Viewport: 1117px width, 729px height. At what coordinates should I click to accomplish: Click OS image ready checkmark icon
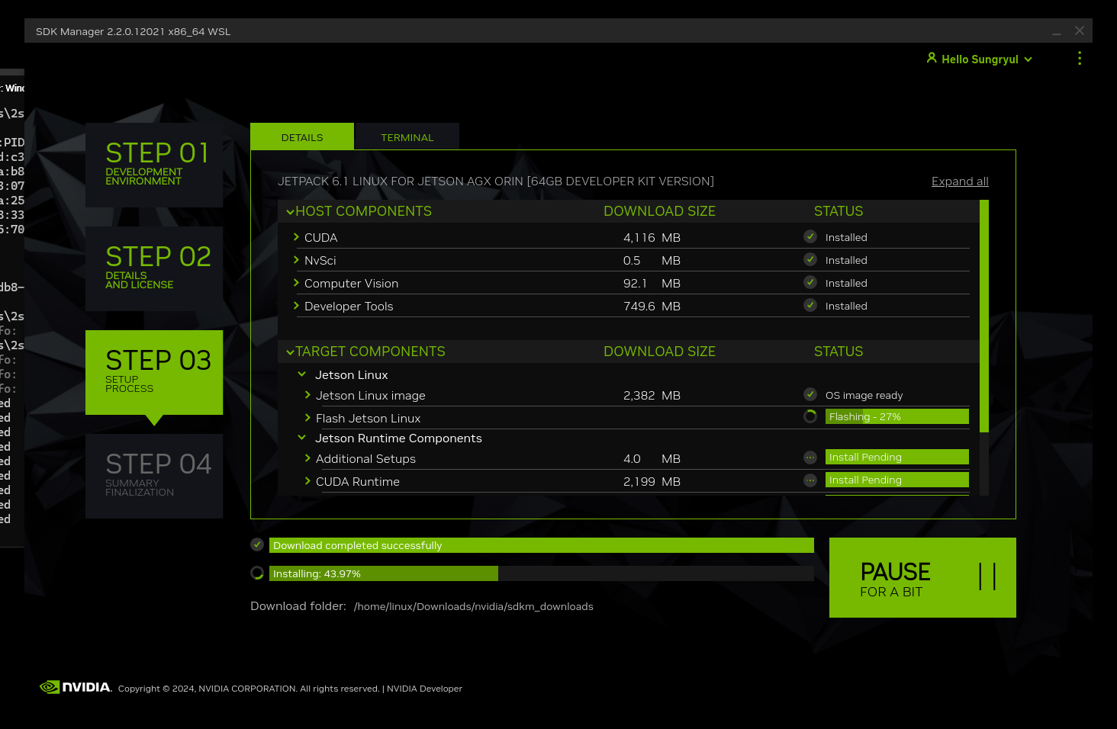pos(810,395)
